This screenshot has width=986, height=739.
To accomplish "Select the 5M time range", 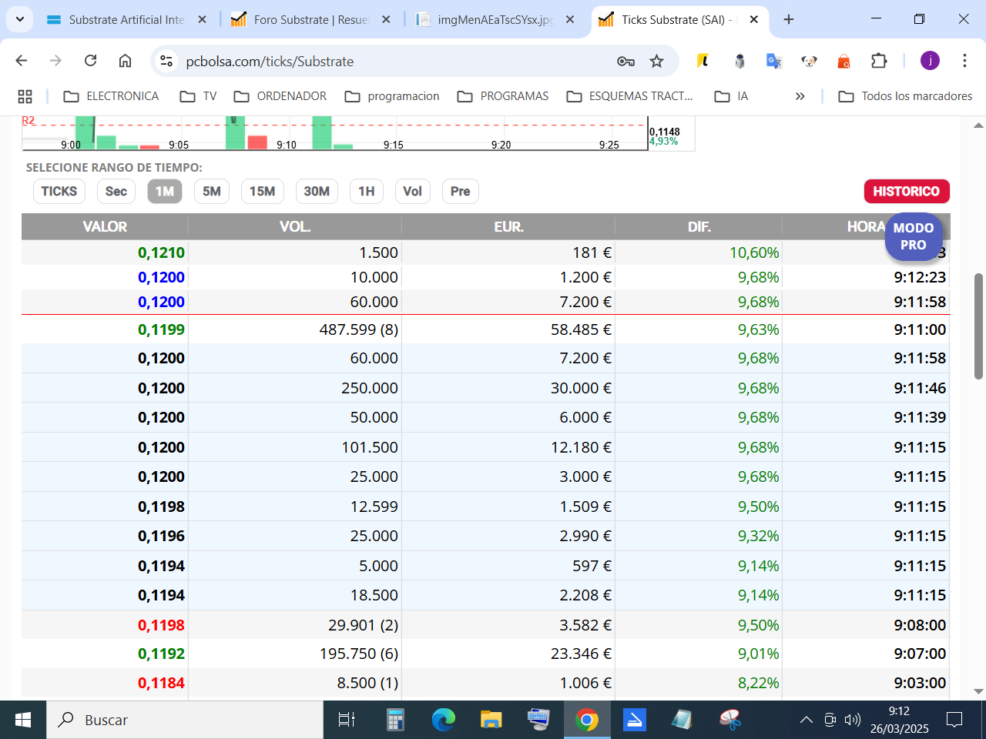I will click(212, 191).
